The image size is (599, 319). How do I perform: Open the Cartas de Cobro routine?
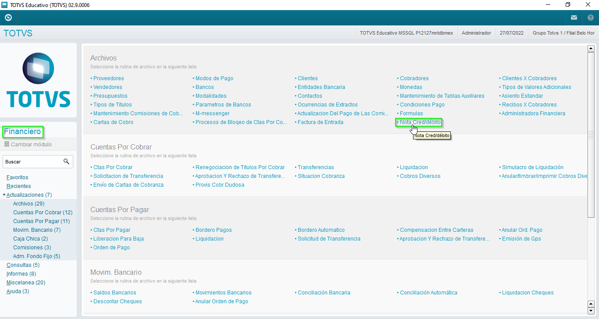(113, 122)
